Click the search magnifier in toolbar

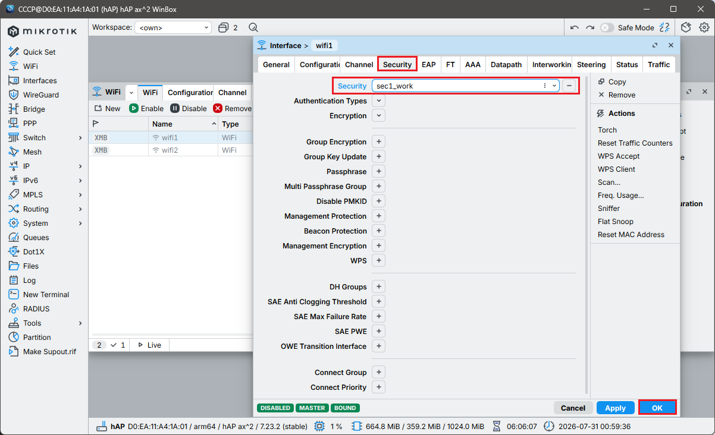(253, 27)
